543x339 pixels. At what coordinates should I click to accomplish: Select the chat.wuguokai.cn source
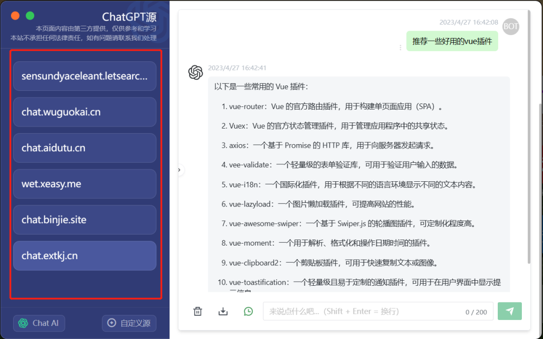tap(84, 112)
